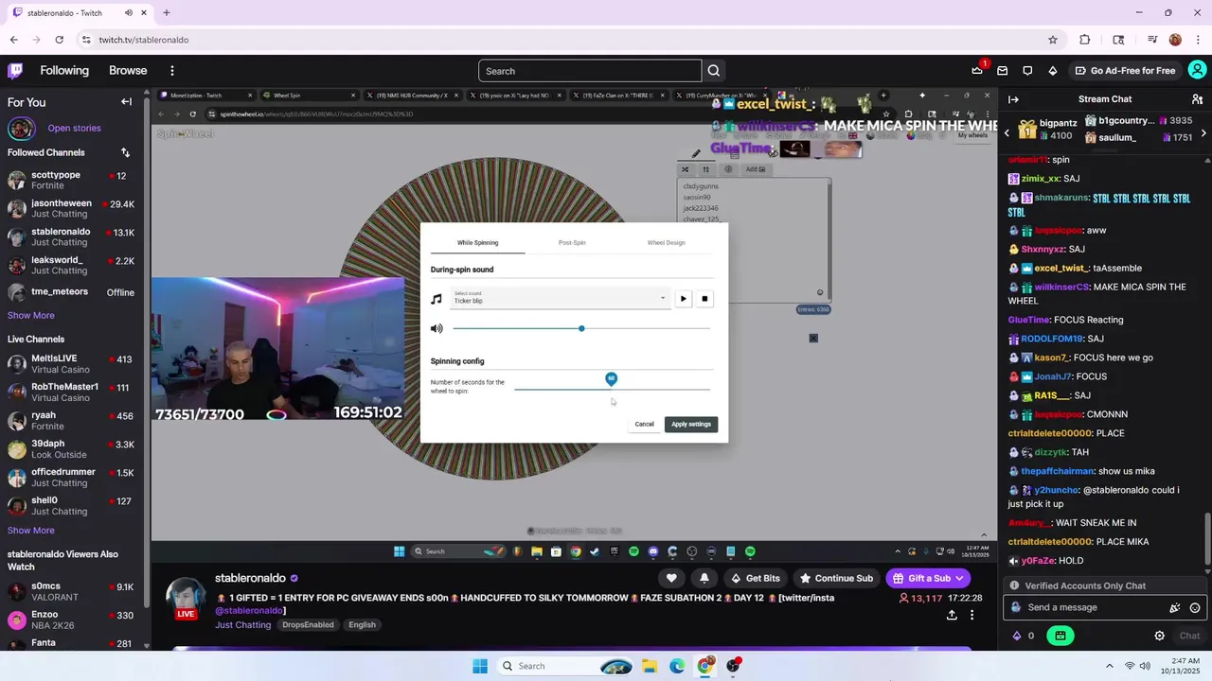This screenshot has width=1212, height=681.
Task: Reload the twitch.tv page
Action: click(x=59, y=40)
